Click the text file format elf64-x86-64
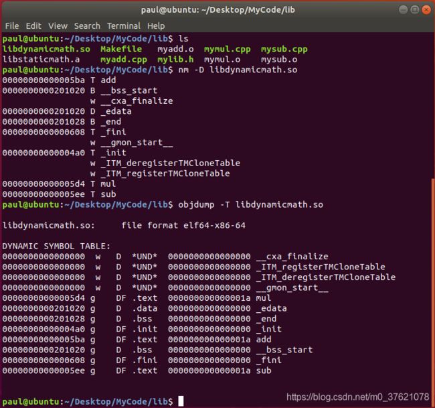 click(183, 225)
